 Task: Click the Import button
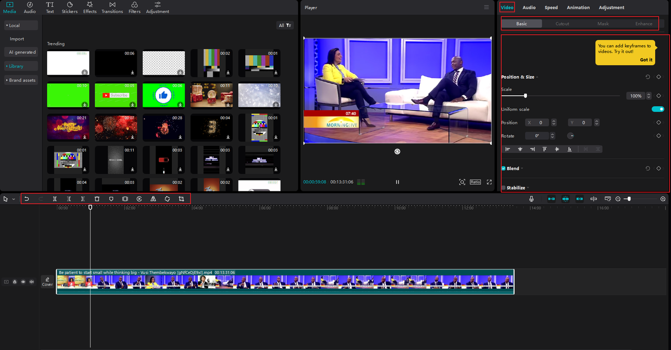[17, 39]
